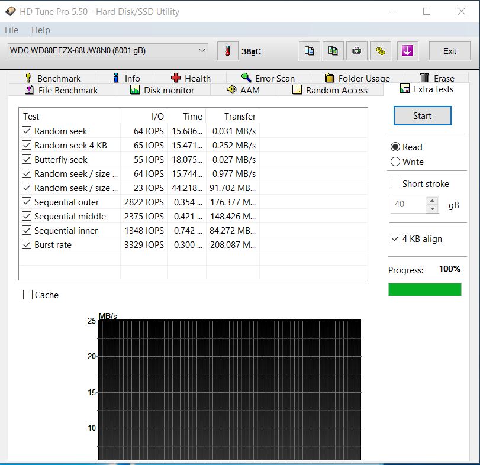Viewport: 480px width, 465px height.
Task: Open the Help menu
Action: [x=41, y=30]
